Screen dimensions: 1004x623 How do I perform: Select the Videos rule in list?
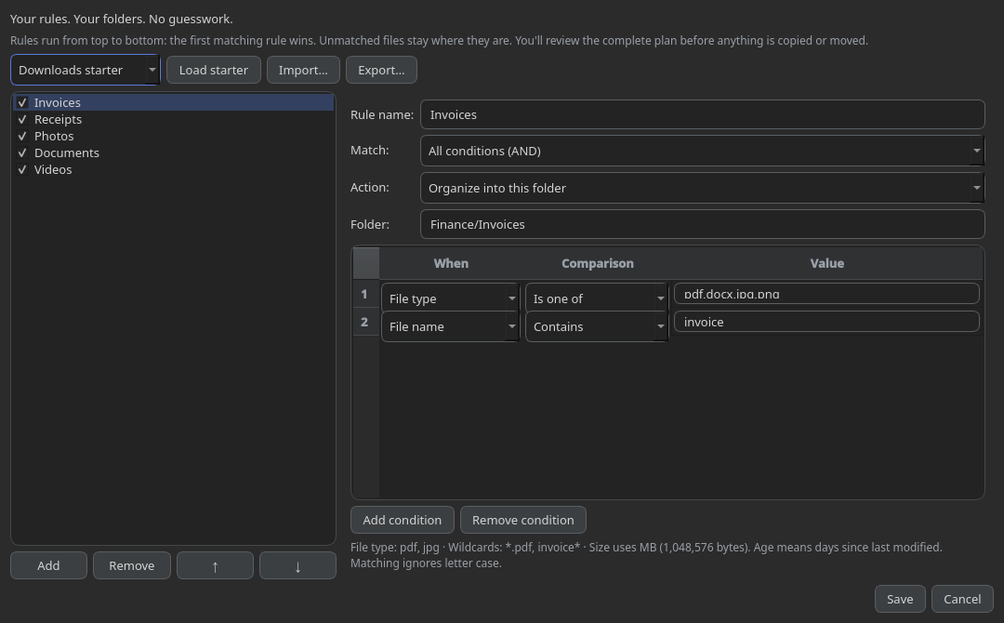174,169
